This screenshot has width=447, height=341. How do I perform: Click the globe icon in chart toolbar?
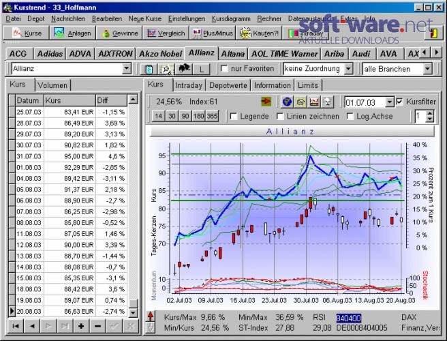click(287, 102)
